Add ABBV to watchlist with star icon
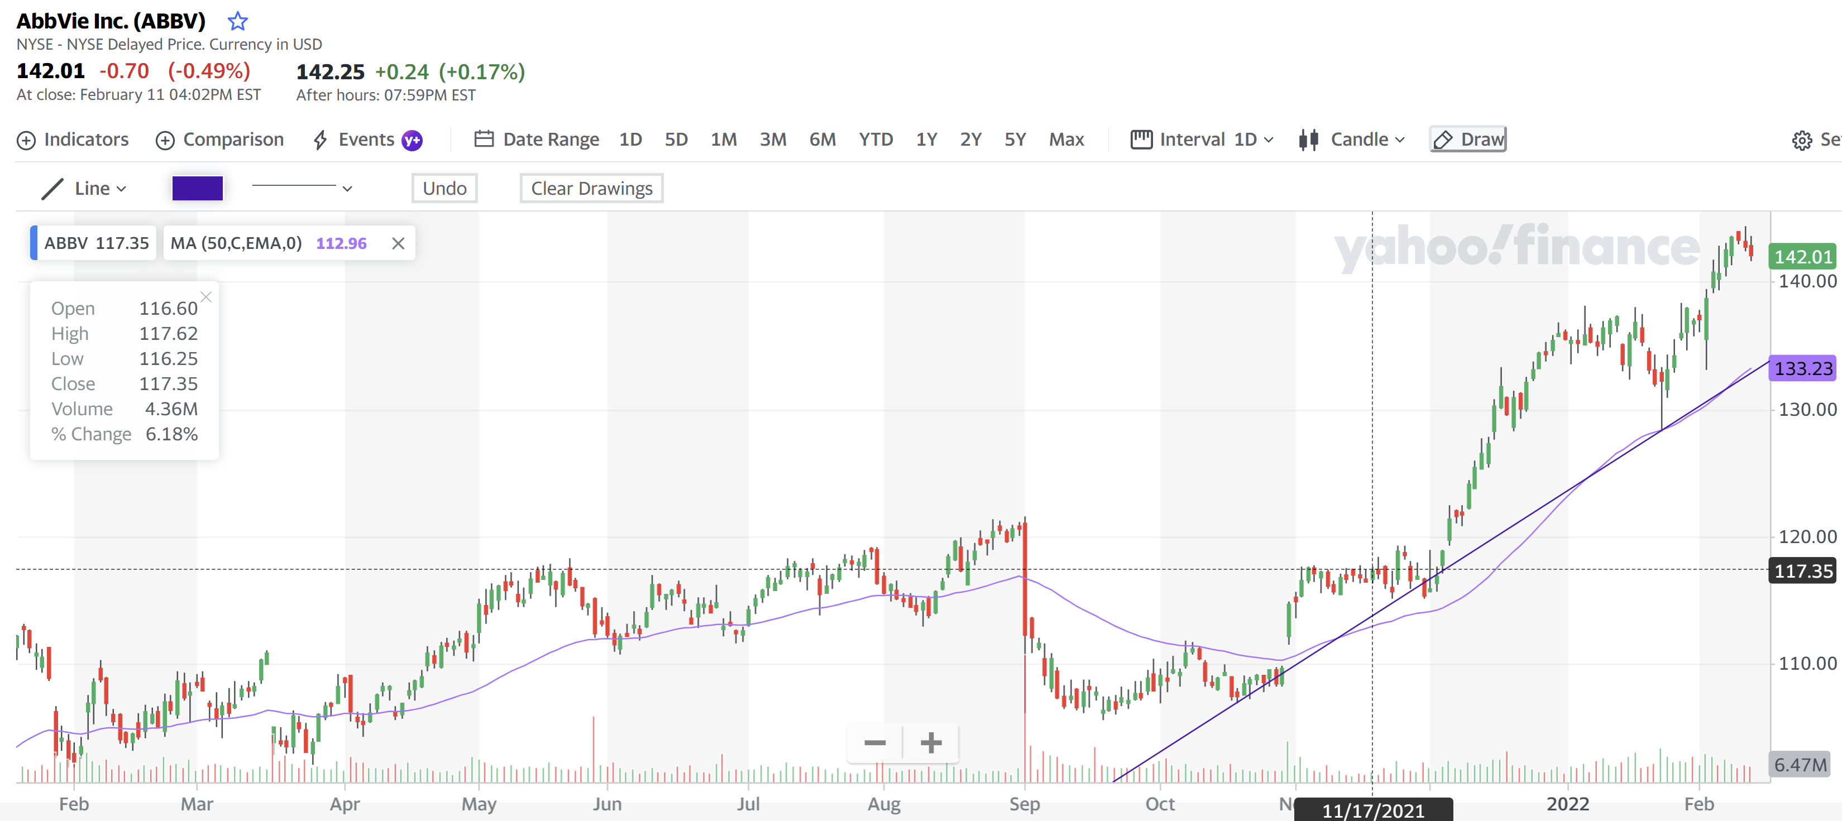1842x821 pixels. [237, 21]
